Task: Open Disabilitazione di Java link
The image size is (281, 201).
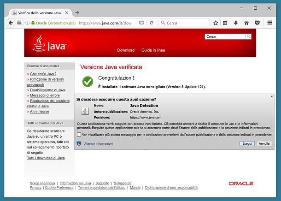Action: (47, 90)
